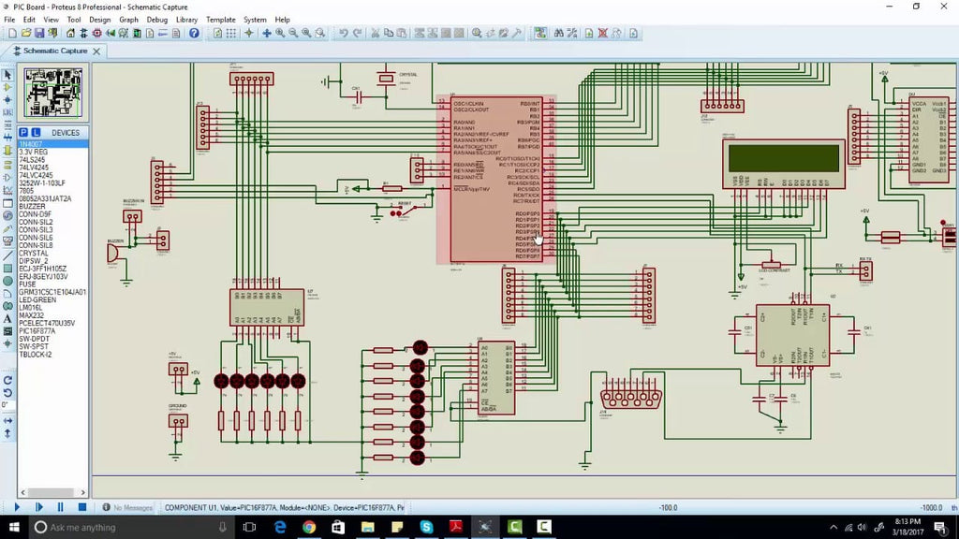Close the Schematic Capture tab
This screenshot has width=959, height=539.
[96, 51]
